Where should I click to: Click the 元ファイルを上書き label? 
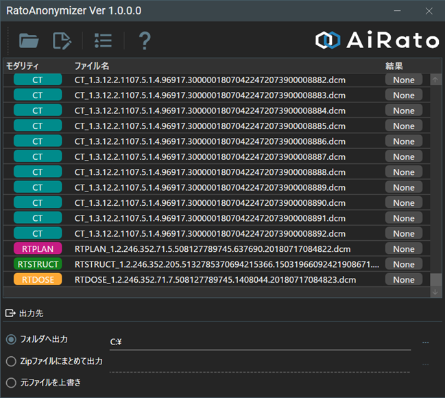click(x=51, y=382)
